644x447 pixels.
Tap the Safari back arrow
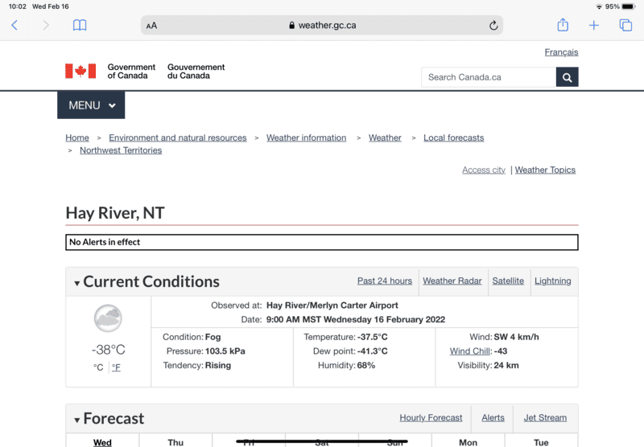click(x=14, y=26)
